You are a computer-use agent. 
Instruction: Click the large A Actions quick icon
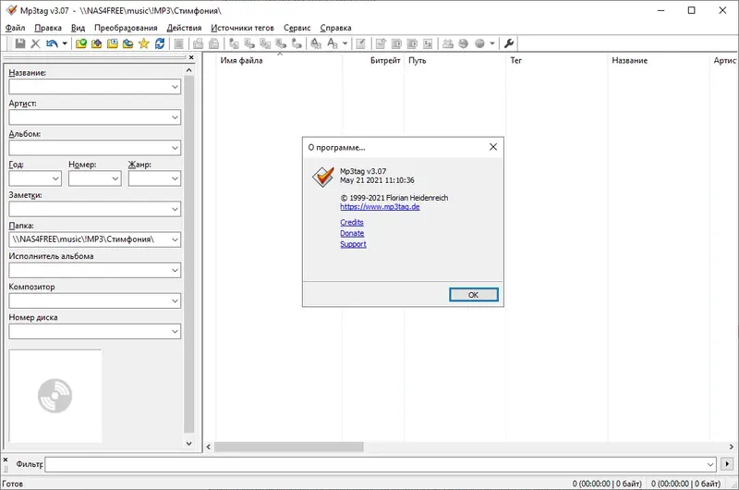click(x=333, y=43)
